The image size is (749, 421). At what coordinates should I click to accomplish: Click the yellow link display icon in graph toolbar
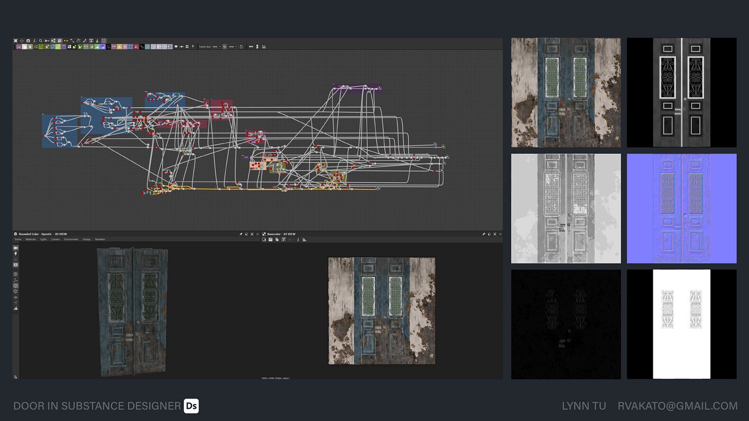[x=66, y=40]
